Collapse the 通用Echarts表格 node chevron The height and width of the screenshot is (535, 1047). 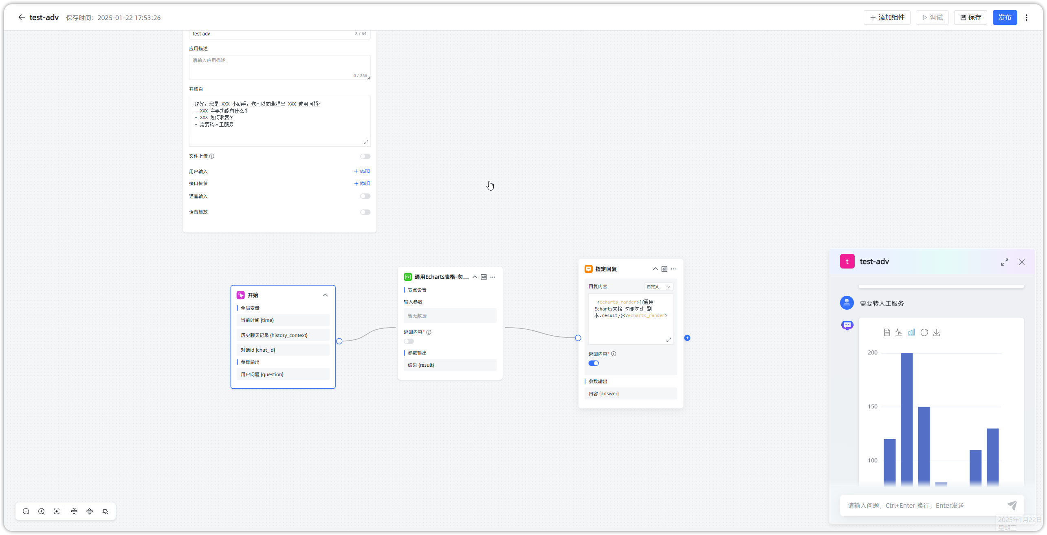[475, 277]
